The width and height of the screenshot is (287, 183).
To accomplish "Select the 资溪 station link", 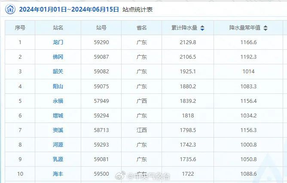I will [58, 130].
